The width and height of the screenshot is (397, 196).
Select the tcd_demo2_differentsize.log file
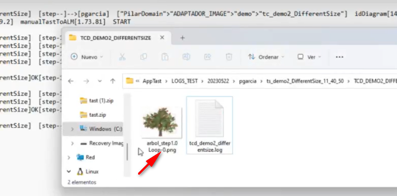pos(209,125)
